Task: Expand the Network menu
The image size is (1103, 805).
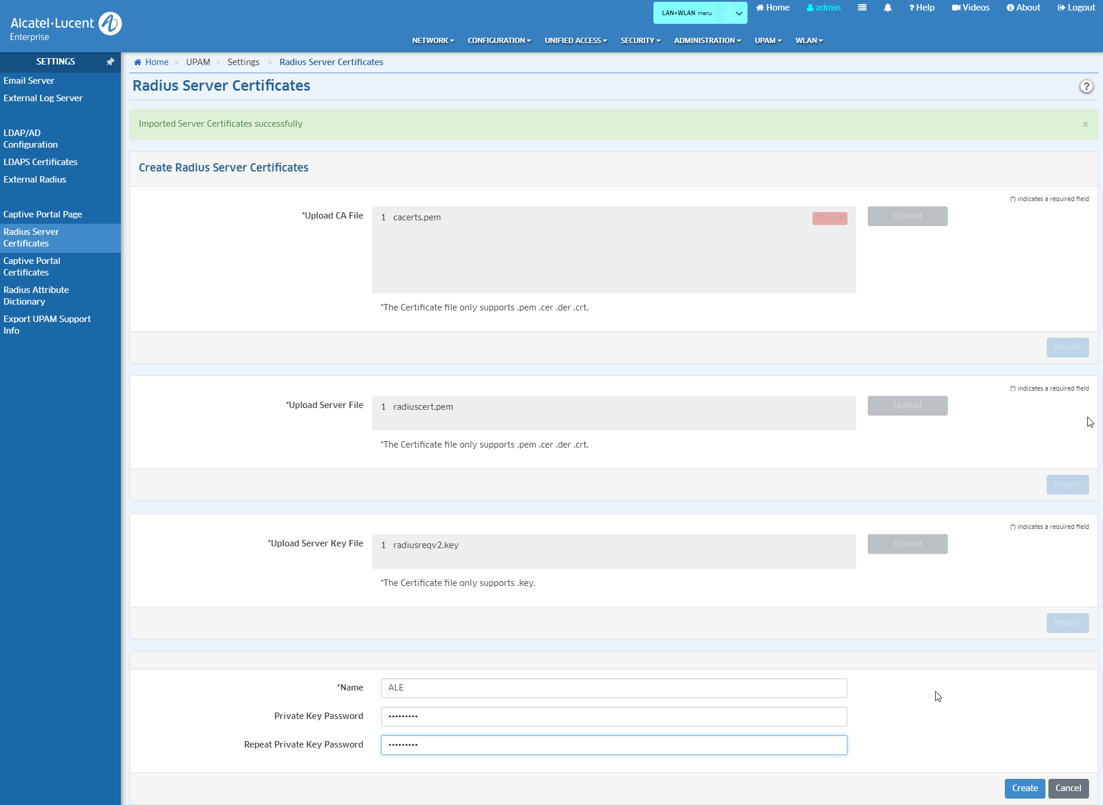Action: pyautogui.click(x=433, y=41)
